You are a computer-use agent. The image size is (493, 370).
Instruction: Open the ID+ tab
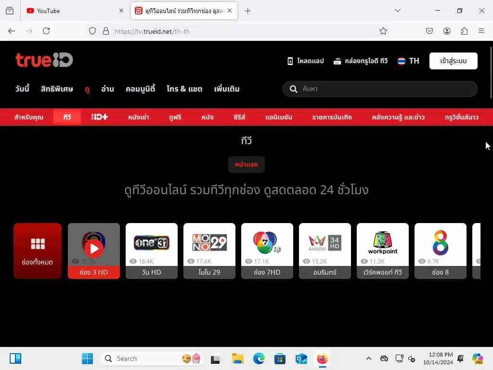(99, 117)
